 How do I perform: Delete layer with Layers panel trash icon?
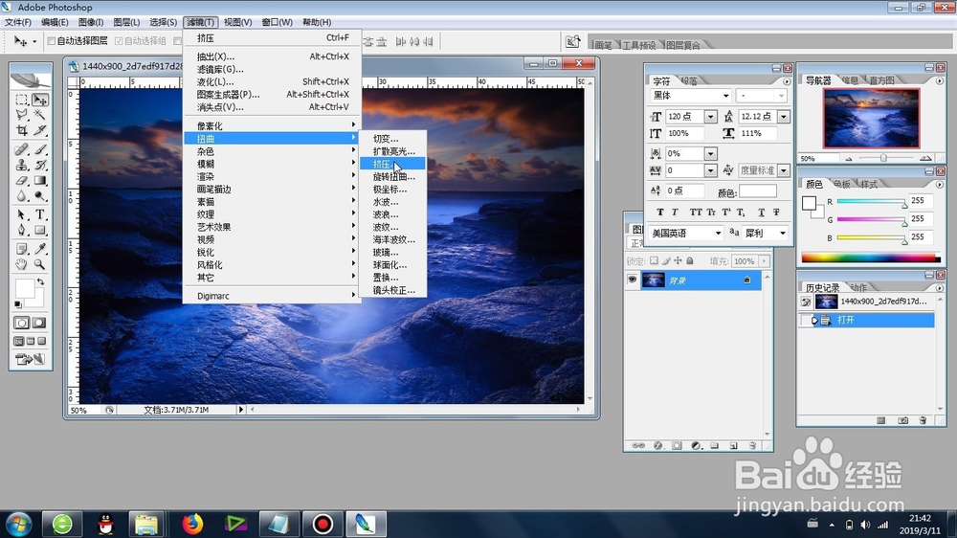(x=752, y=446)
